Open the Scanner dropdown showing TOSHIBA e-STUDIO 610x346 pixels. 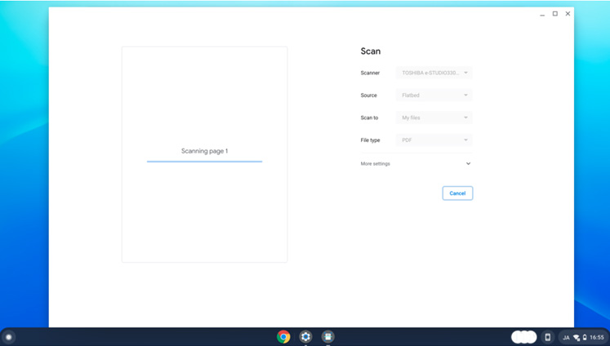pos(434,73)
